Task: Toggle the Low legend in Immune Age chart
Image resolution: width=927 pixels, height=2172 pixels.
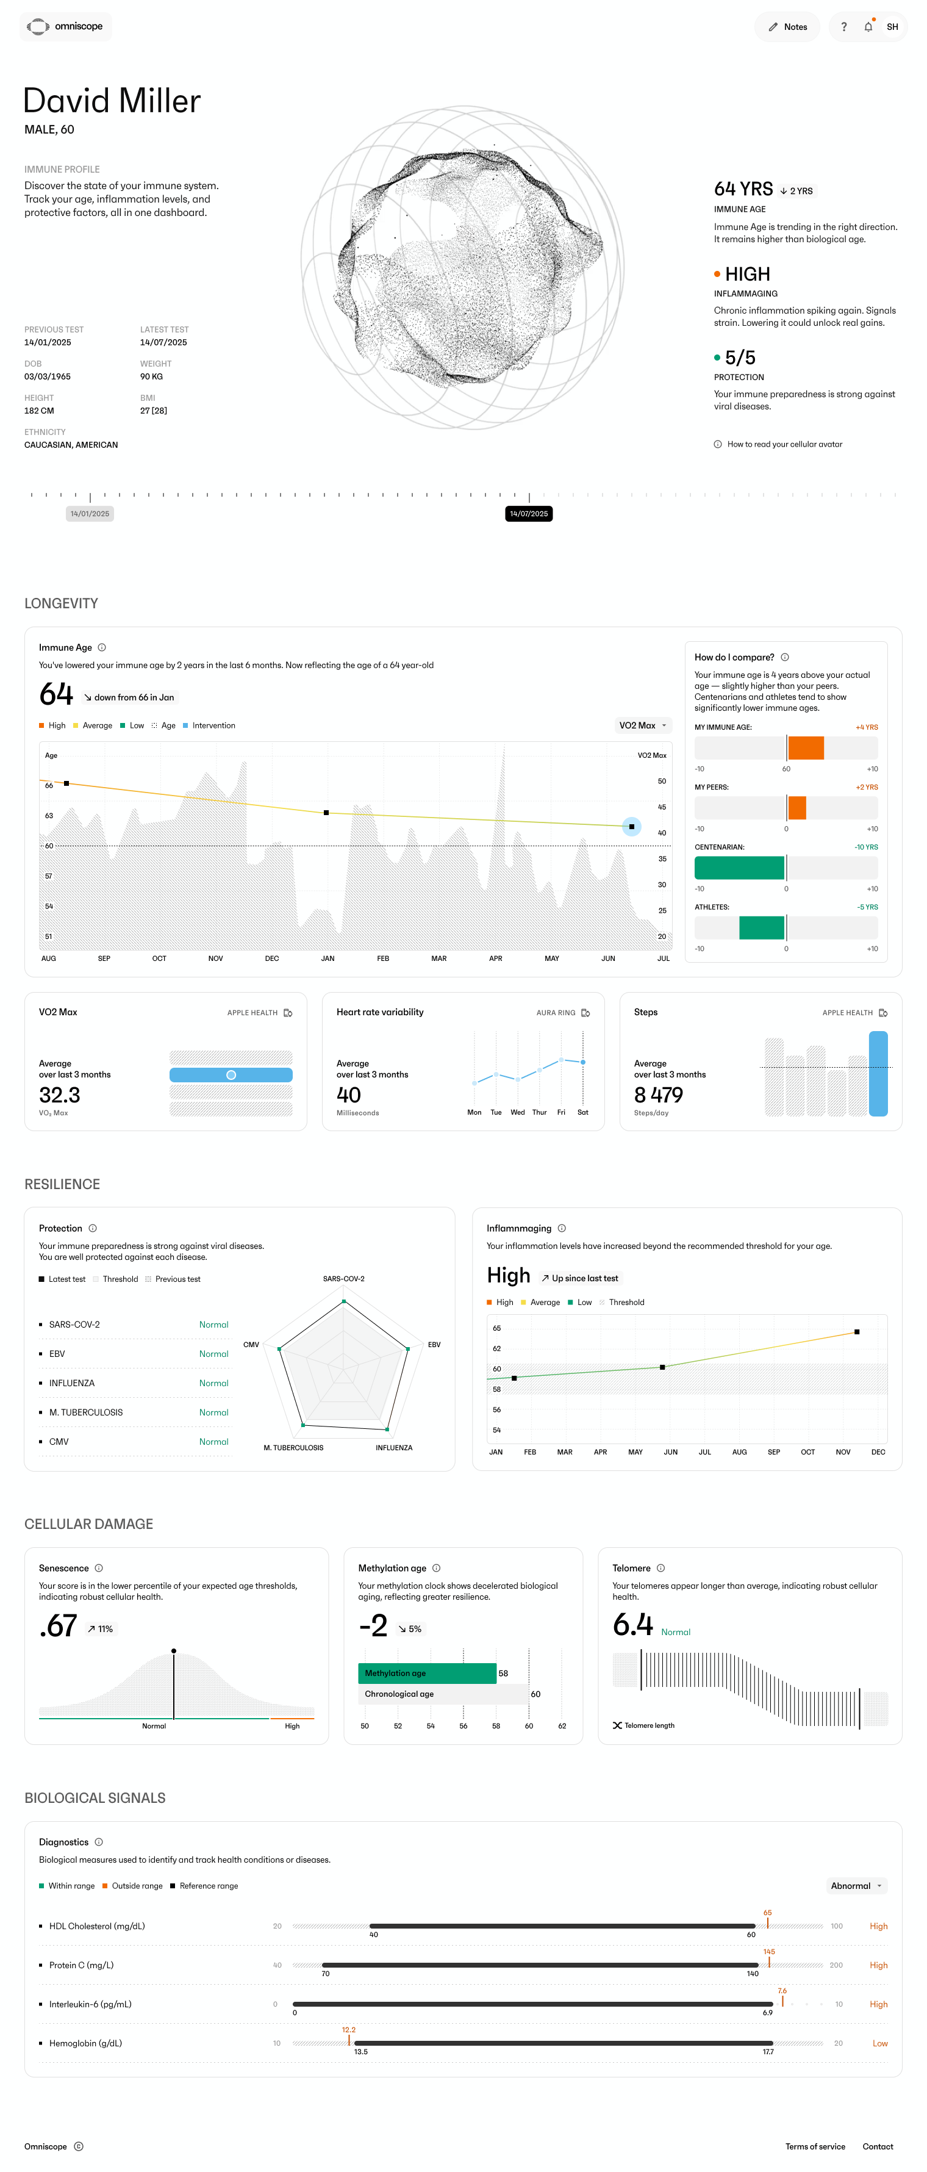Action: 132,725
